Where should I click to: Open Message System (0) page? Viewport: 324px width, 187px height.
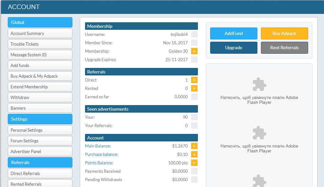tap(40, 55)
